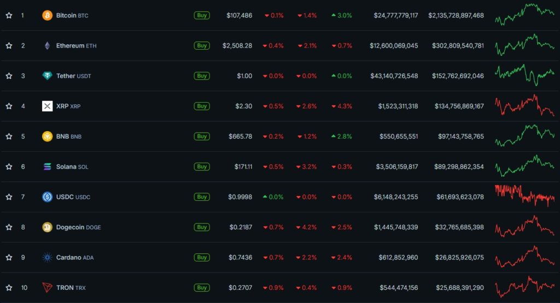Click the Dogecoin logo icon
This screenshot has width=560, height=303.
(x=48, y=227)
